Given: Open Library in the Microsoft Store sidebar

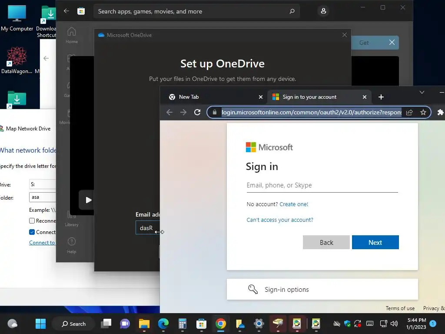Looking at the screenshot, I should coord(72,218).
